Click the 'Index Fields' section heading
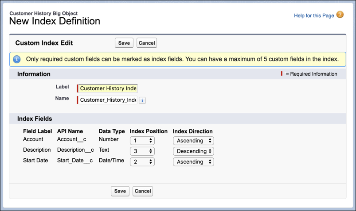 (x=35, y=119)
